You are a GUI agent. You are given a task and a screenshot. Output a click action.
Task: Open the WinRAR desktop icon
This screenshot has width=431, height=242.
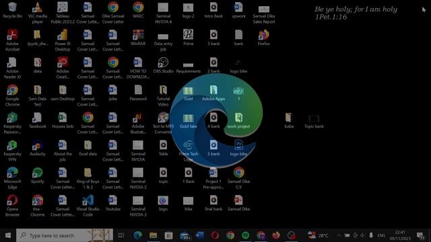point(138,38)
